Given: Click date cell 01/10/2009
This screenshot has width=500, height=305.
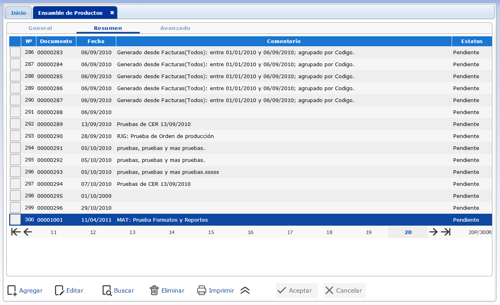Looking at the screenshot, I should click(x=96, y=196).
